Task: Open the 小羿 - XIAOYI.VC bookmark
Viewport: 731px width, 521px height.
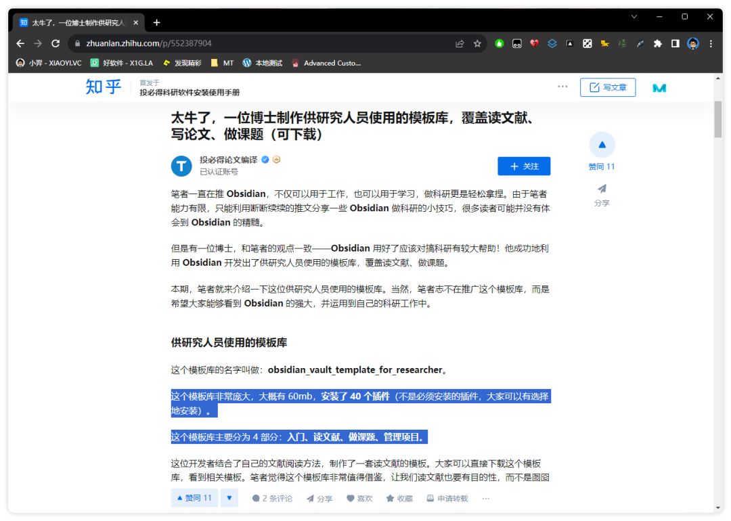Action: [49, 63]
